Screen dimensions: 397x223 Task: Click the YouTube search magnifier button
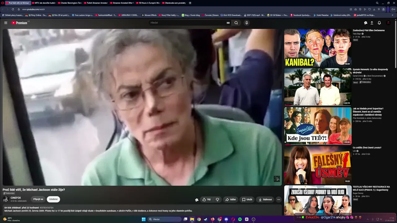coord(236,23)
